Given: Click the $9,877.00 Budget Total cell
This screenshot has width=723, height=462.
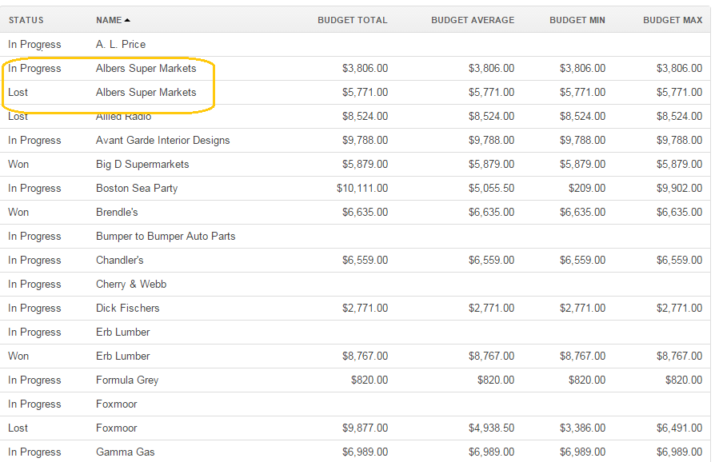Looking at the screenshot, I should [x=365, y=428].
